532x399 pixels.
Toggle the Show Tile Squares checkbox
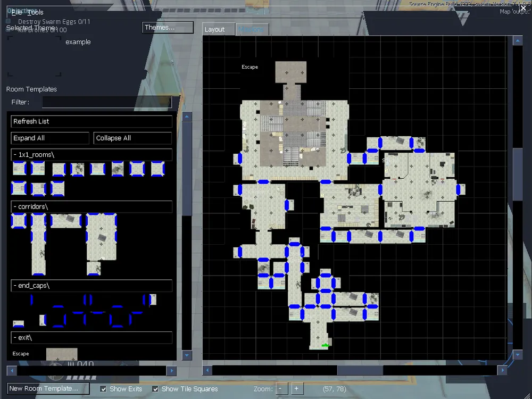point(155,389)
